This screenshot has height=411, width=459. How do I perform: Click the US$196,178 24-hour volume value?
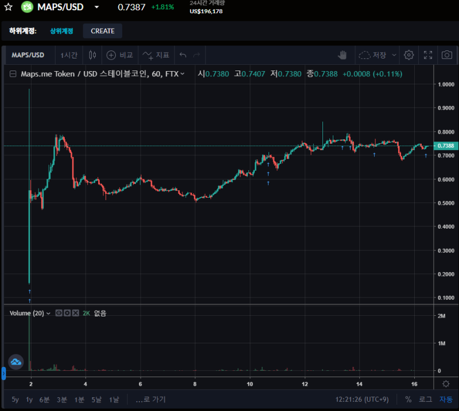[206, 11]
